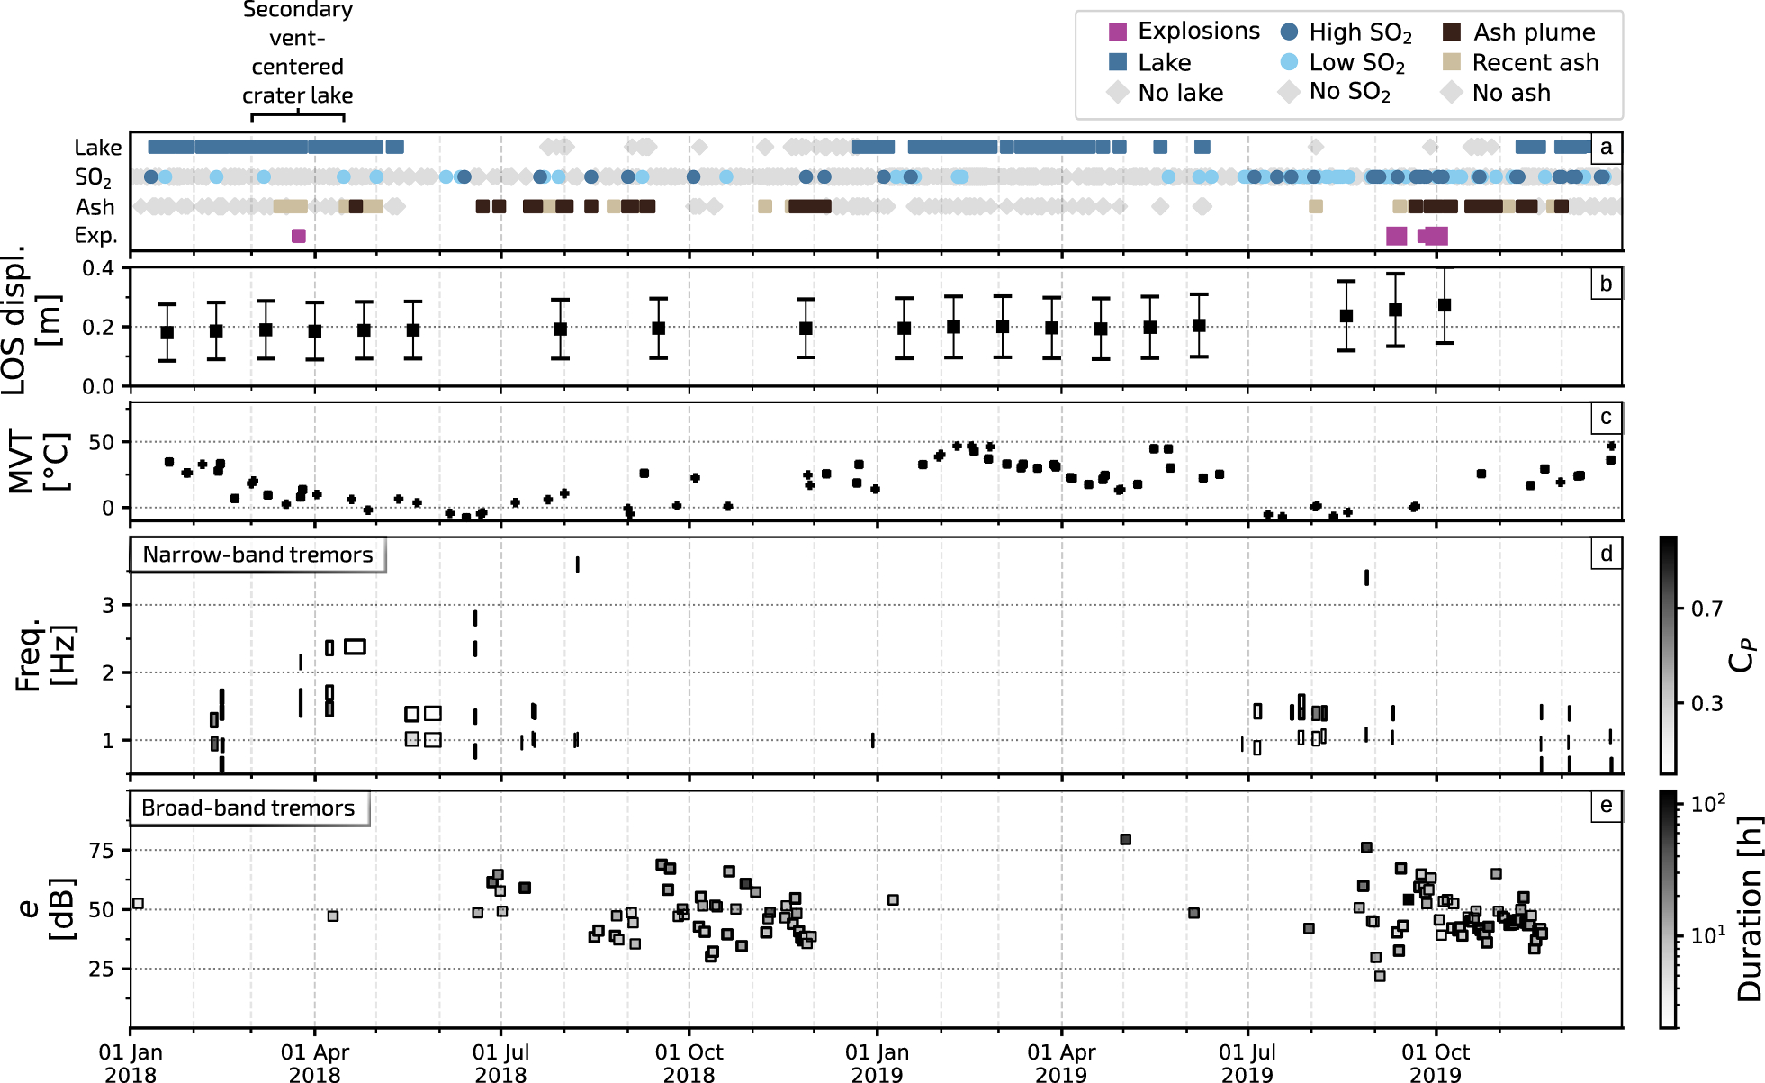The height and width of the screenshot is (1083, 1765).
Task: Click the High SO2 legend circle
Action: click(x=1289, y=32)
